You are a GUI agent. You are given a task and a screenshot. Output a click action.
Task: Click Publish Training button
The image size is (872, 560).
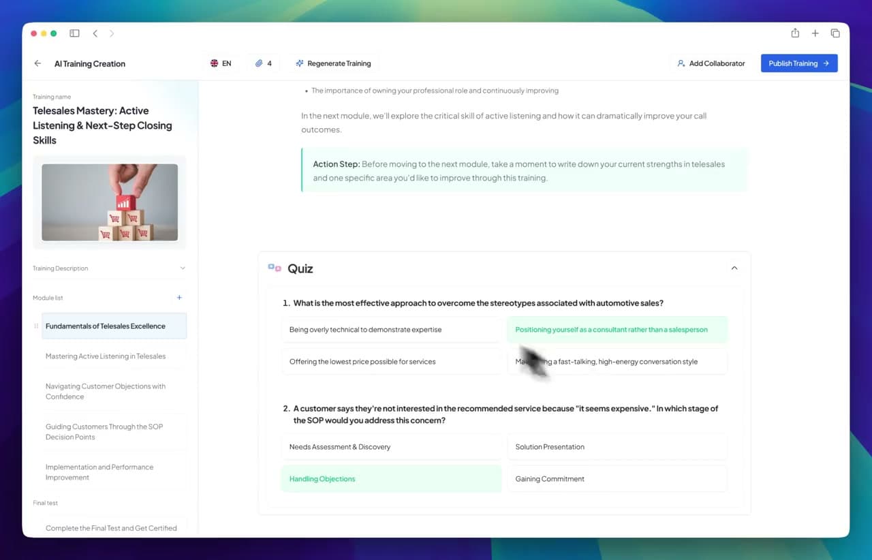pyautogui.click(x=799, y=63)
